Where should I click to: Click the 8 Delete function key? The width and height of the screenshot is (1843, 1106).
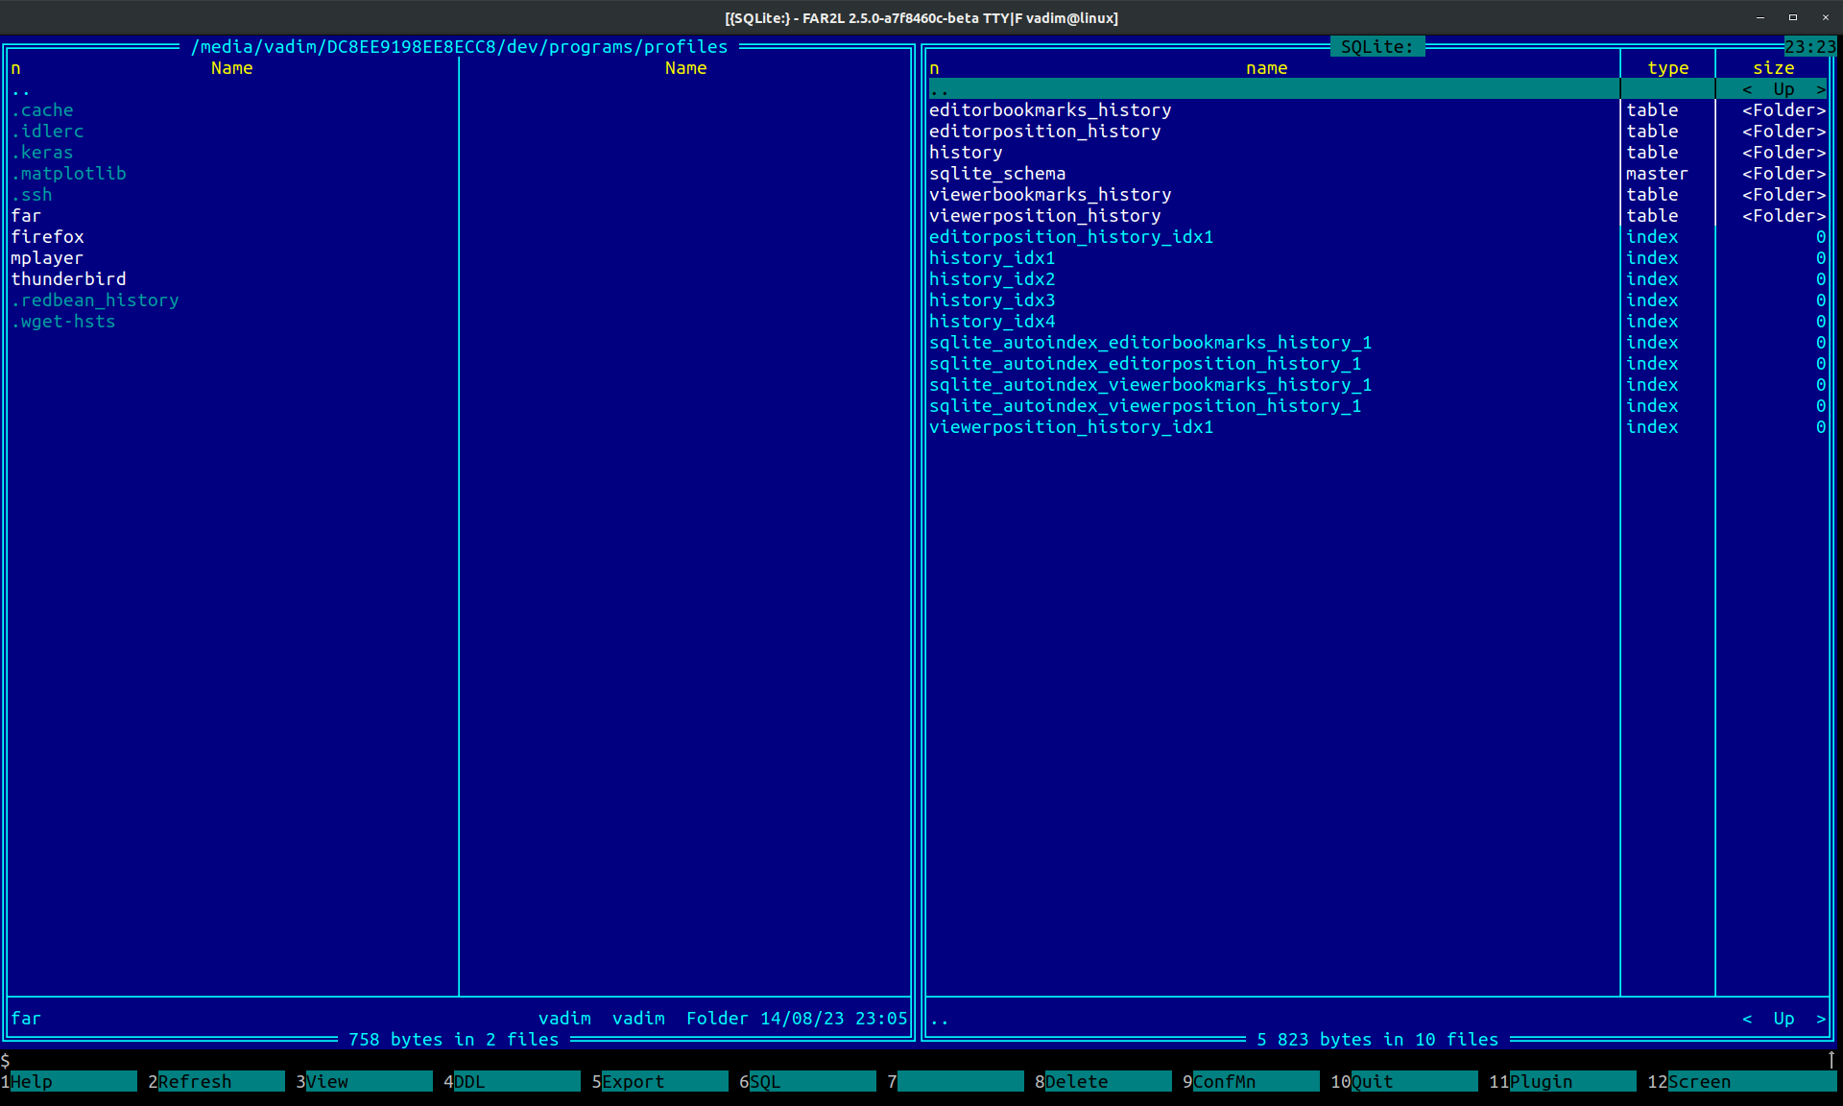click(x=1105, y=1081)
